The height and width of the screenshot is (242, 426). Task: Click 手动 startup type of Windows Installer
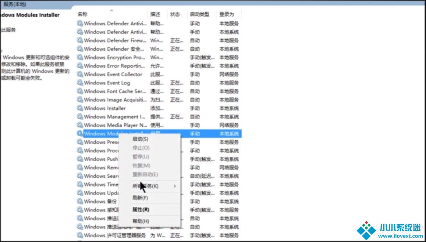[x=195, y=108]
